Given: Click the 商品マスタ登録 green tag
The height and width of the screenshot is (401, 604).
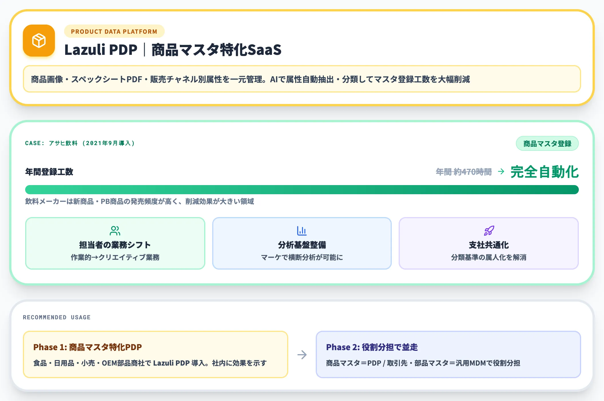Looking at the screenshot, I should (547, 143).
